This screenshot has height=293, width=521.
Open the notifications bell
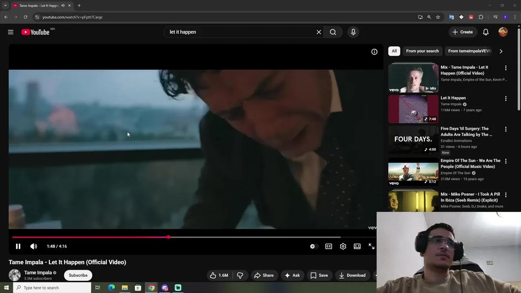tap(486, 32)
